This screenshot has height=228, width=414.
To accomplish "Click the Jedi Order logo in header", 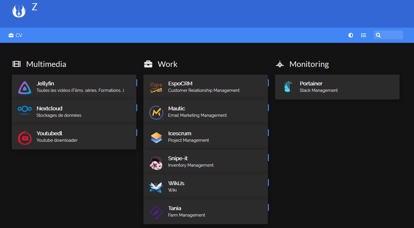I will 19,11.
